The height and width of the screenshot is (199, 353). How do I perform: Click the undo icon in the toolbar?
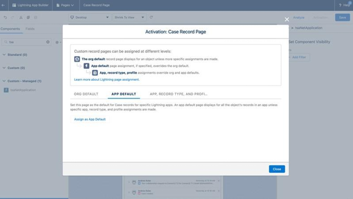click(x=5, y=18)
